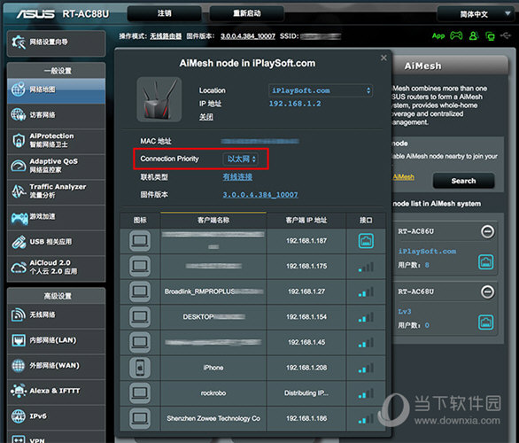Click node firmware version 3.0.0.4.384_10007 link
The height and width of the screenshot is (443, 519).
260,195
